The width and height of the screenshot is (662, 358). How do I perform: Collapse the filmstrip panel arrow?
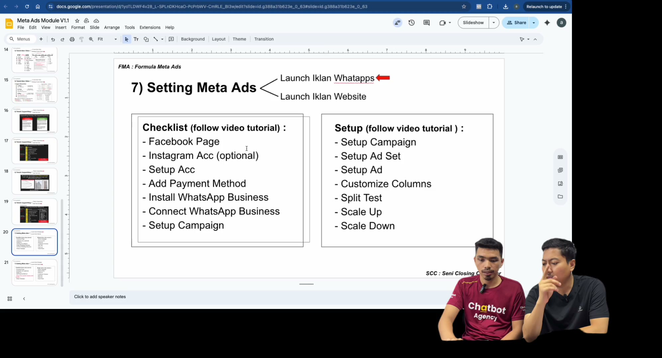point(24,299)
